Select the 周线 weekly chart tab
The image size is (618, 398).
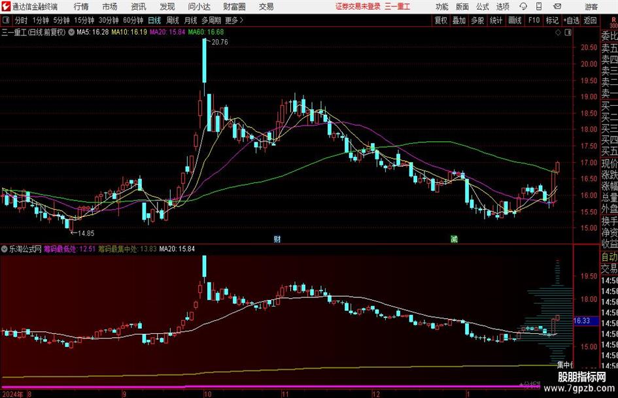coord(173,20)
